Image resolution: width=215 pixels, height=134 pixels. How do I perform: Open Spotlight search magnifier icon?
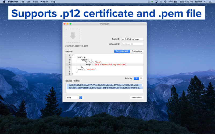205,2
